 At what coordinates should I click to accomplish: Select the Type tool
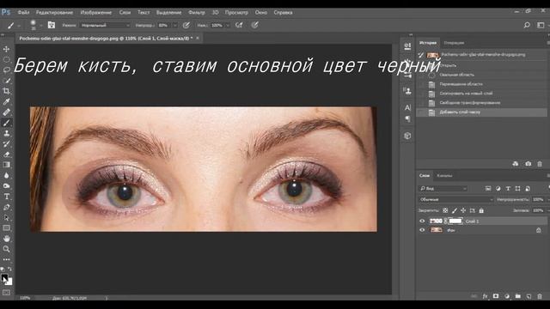pos(6,197)
